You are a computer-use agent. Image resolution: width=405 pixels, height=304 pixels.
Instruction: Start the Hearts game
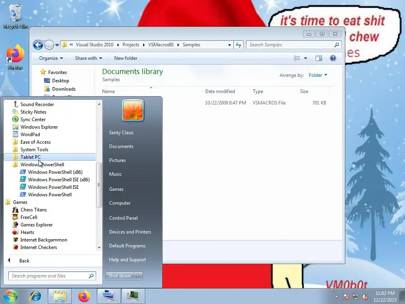(27, 232)
